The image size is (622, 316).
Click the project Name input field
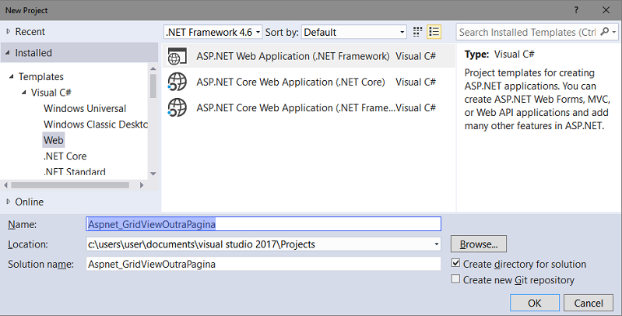point(263,224)
